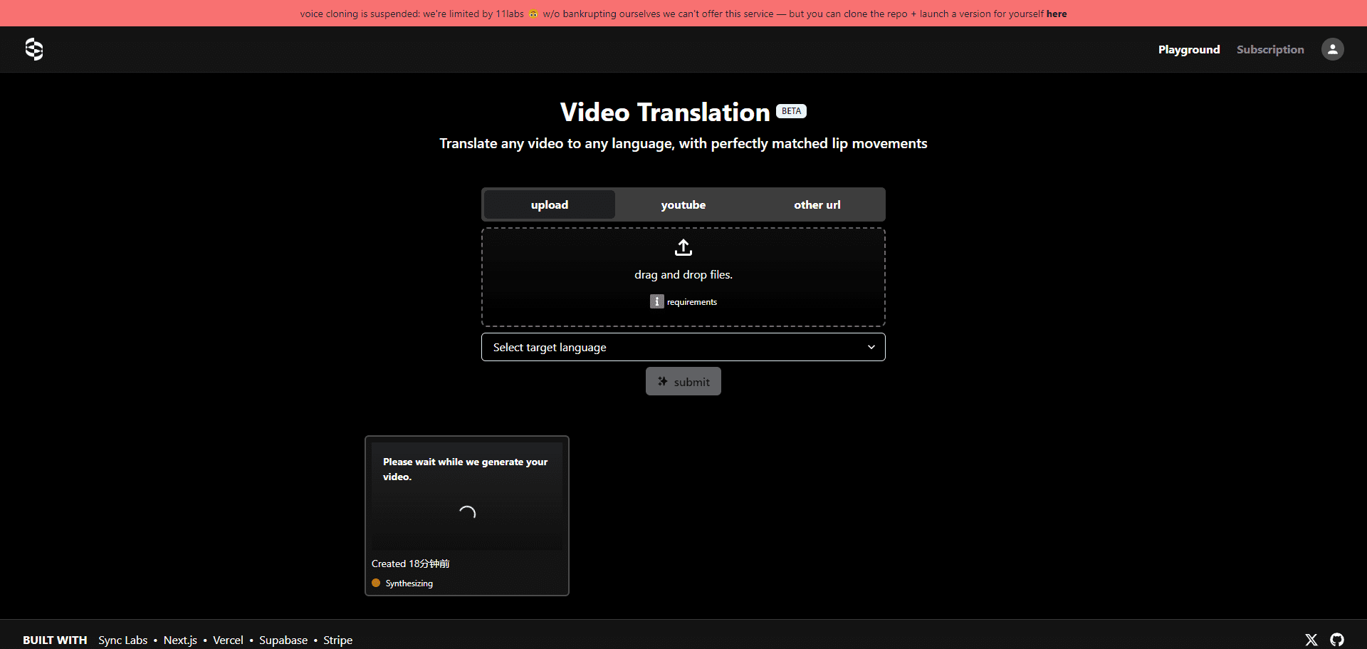
Task: Click the 'Translate any video' subtitle text
Action: [683, 143]
